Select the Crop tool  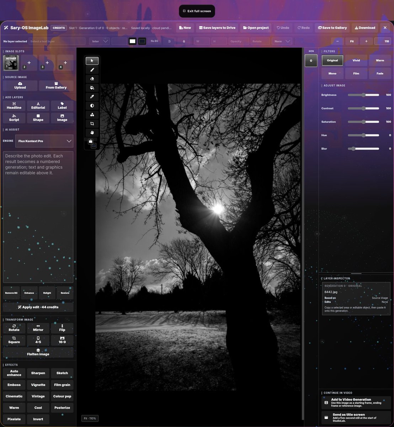[x=92, y=123]
